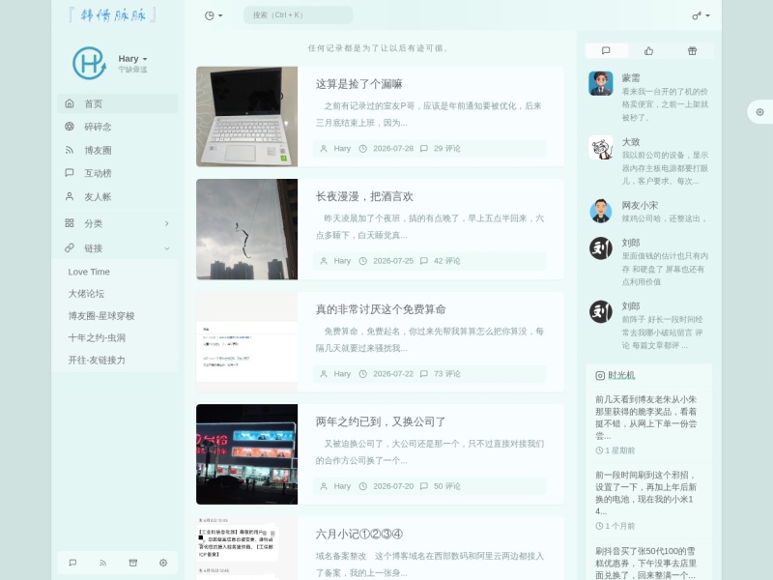Click the 博友圈 RSS icon in sidebar
Viewport: 773px width, 580px height.
(x=70, y=150)
